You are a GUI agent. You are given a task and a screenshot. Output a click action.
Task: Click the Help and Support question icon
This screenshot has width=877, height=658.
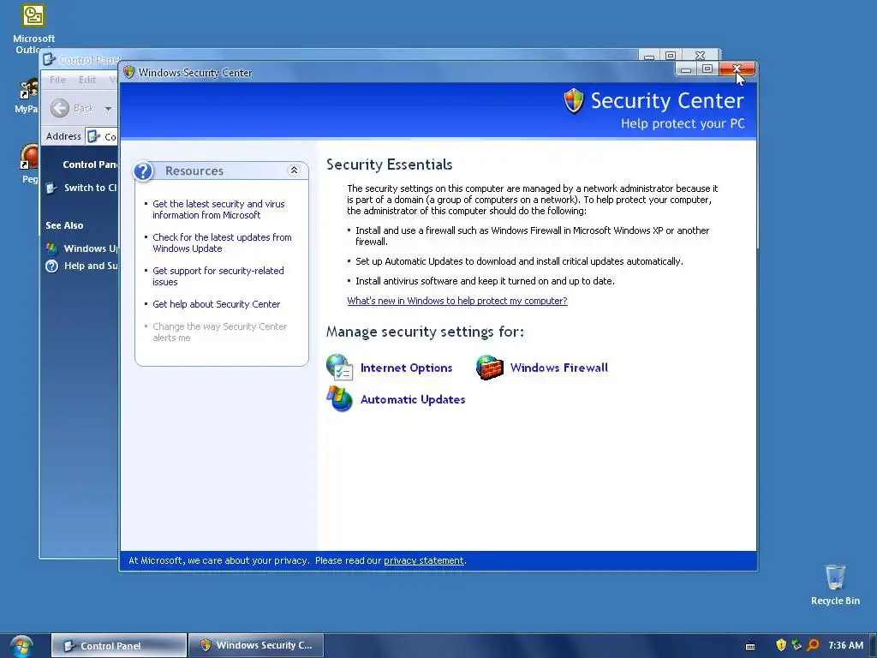[52, 266]
